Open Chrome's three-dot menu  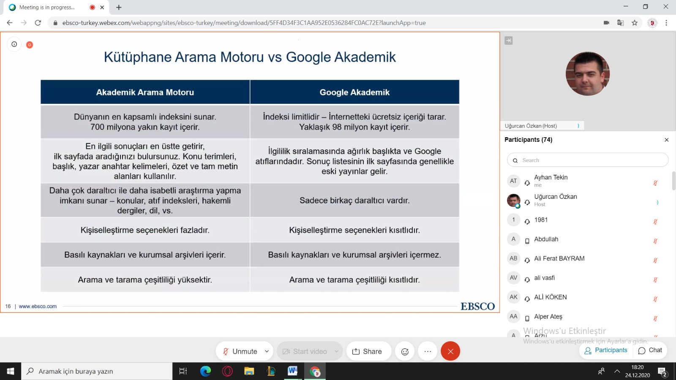[666, 23]
